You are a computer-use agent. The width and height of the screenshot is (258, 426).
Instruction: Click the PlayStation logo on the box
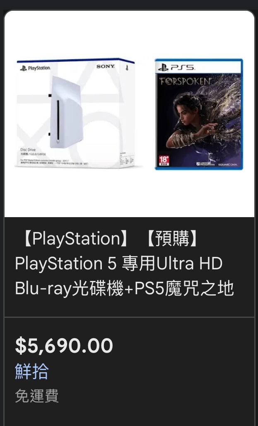[35, 68]
